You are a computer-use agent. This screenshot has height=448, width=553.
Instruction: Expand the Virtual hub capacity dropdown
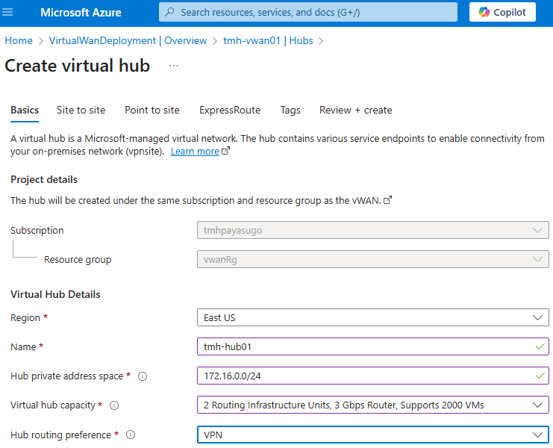pyautogui.click(x=373, y=405)
